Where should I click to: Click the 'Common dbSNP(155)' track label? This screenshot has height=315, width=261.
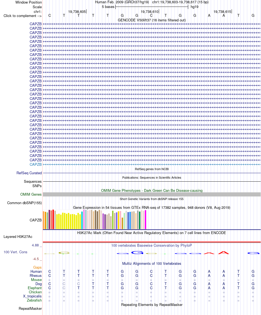click(24, 203)
